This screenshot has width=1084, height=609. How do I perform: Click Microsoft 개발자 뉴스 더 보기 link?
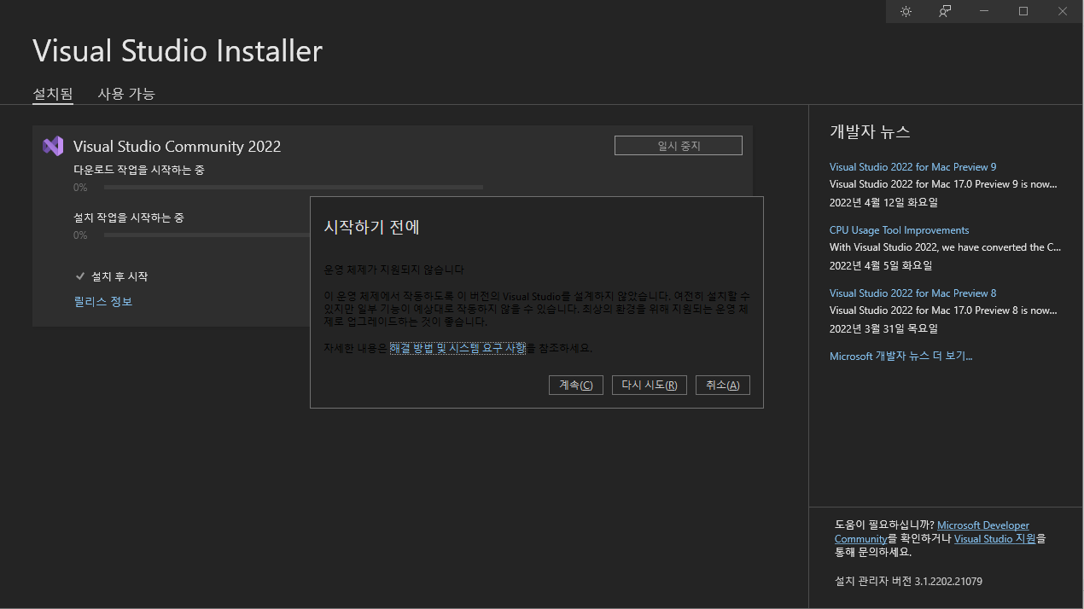click(x=900, y=357)
